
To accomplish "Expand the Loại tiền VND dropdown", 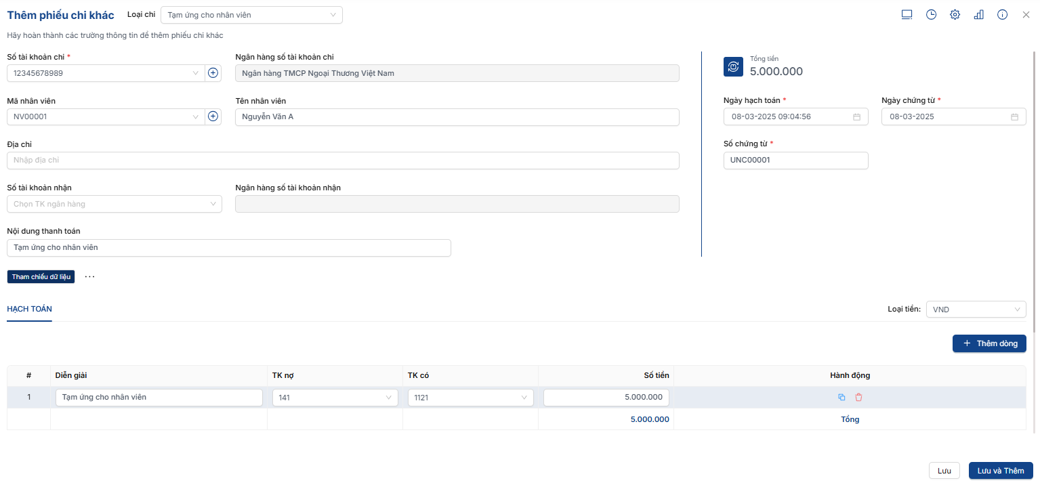I will (976, 310).
